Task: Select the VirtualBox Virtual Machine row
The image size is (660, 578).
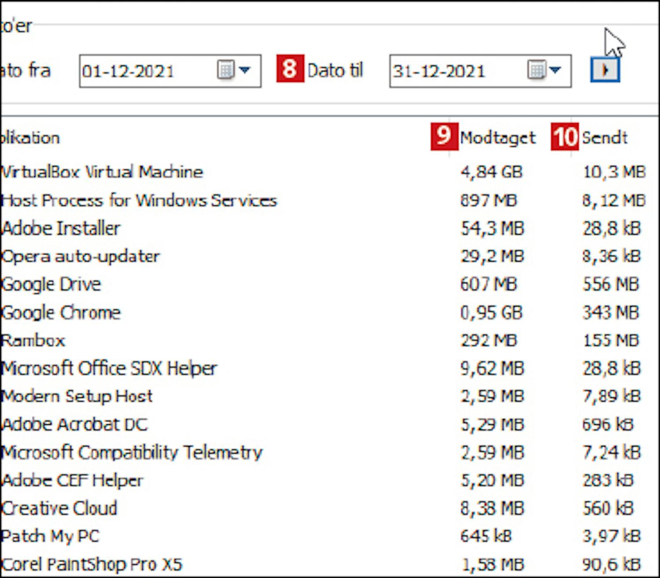Action: coord(102,172)
